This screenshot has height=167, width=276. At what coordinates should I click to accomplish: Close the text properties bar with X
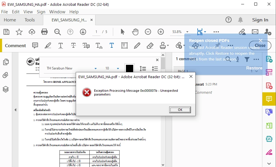pos(157,60)
